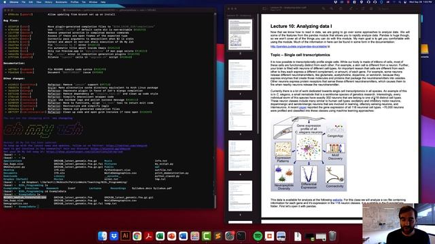Click the Dropbox icon in the menu bar
The height and width of the screenshot is (244, 435).
pyautogui.click(x=335, y=2)
